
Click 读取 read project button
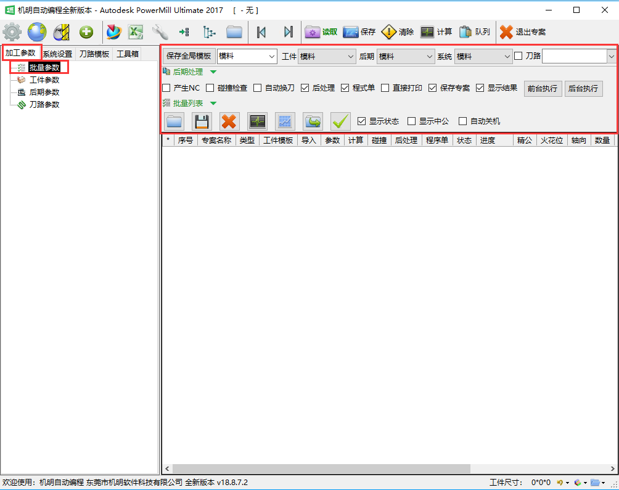click(x=321, y=32)
